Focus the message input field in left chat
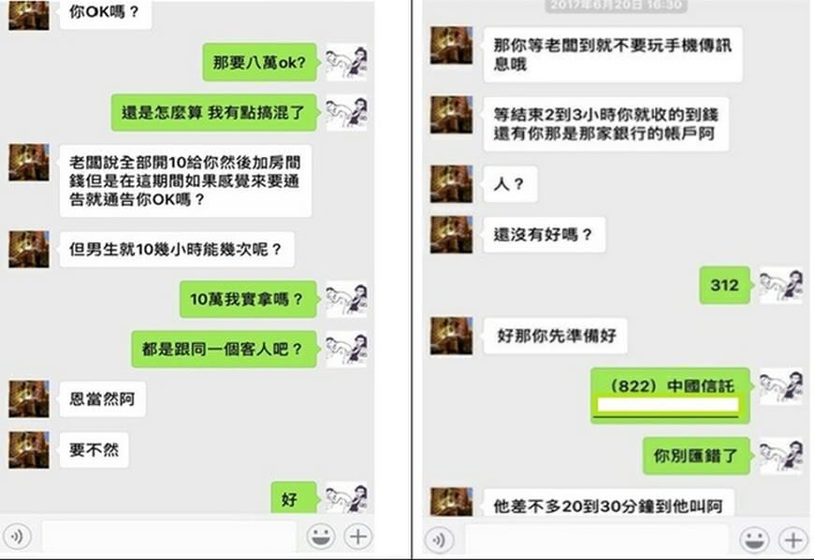This screenshot has height=560, width=814. point(168,537)
